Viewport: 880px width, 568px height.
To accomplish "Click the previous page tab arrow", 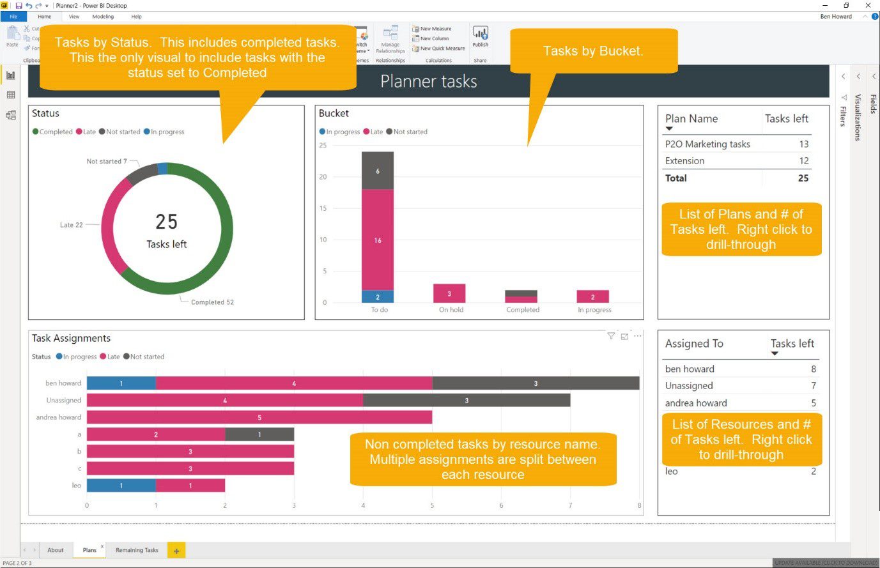I will tap(25, 550).
